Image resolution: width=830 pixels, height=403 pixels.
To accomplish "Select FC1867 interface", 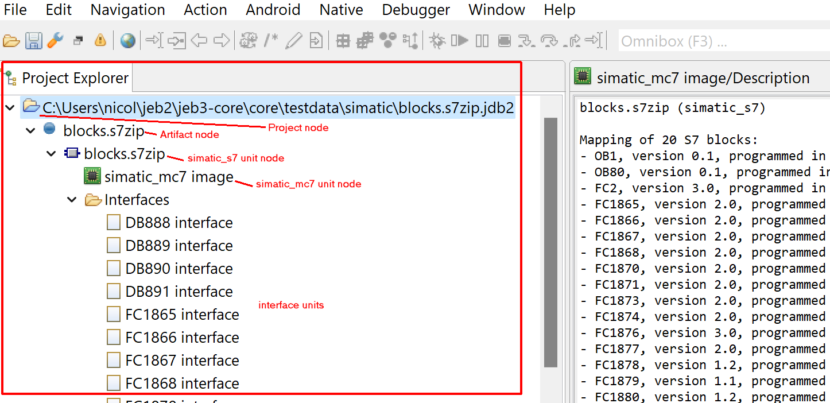I will 173,361.
